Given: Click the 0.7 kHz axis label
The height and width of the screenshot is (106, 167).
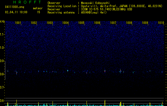Looking at the screenshot, I should (2, 87).
